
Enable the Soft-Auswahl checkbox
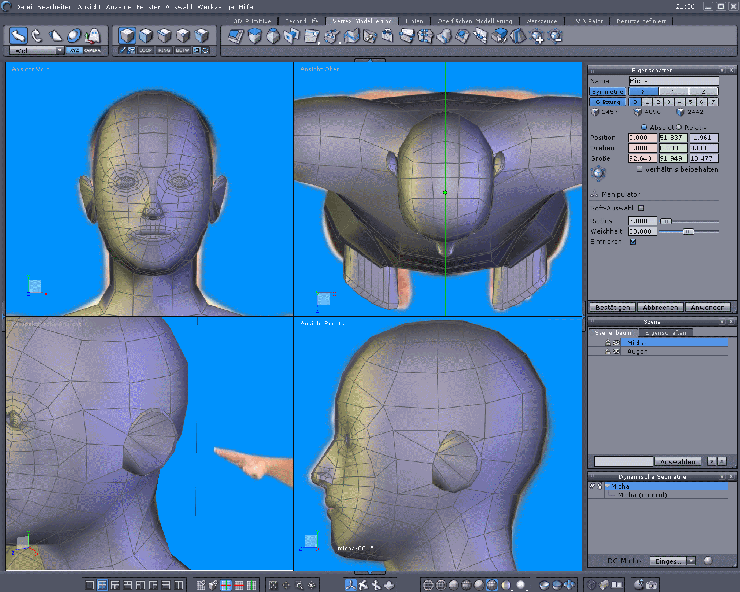point(641,208)
